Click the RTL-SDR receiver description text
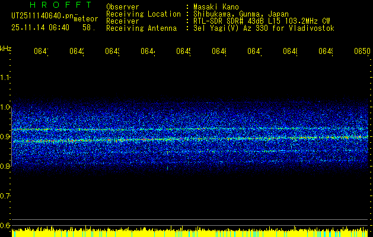Image resolution: width=373 pixels, height=237 pixels. pos(262,21)
